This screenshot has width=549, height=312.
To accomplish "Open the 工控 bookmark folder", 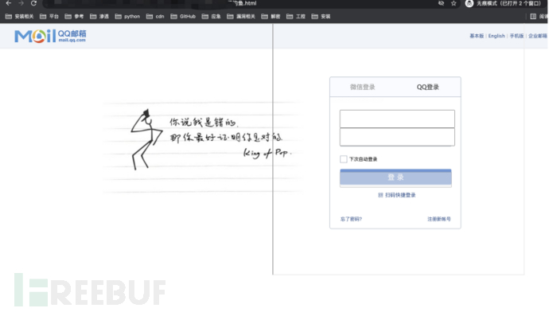I will click(x=296, y=16).
